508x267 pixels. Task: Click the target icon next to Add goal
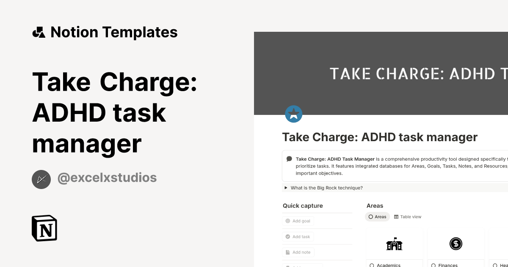287,221
